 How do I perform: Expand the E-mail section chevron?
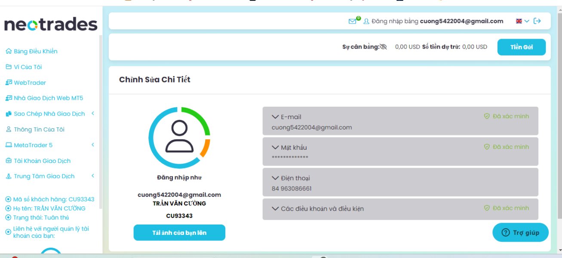tap(275, 117)
